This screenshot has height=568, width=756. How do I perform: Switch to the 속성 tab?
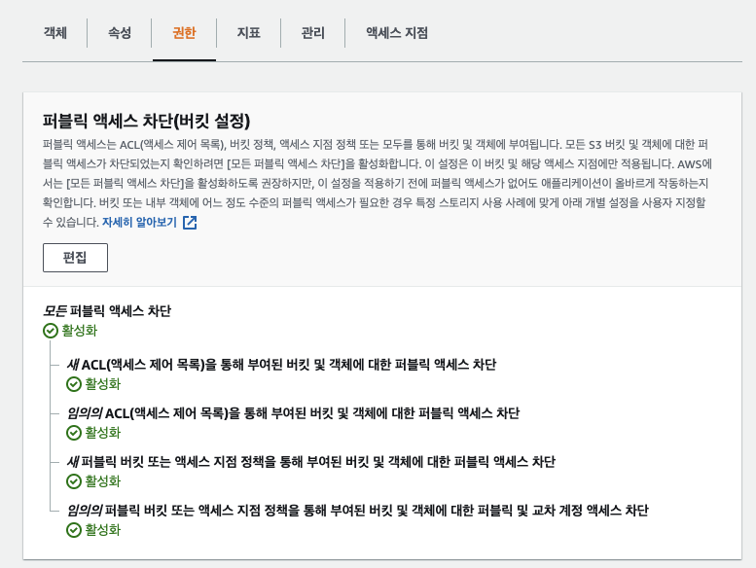[120, 32]
